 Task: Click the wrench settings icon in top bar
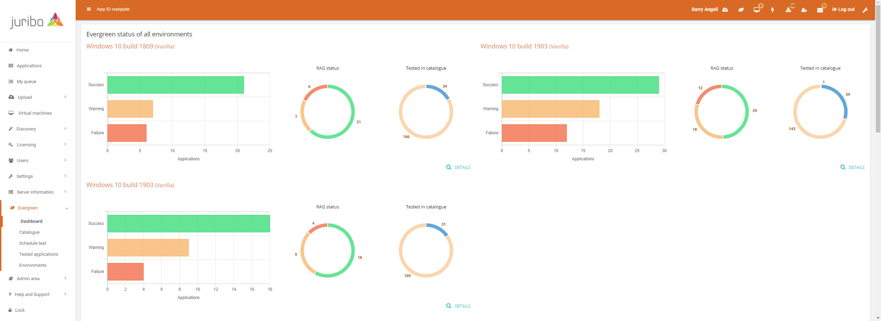click(865, 10)
